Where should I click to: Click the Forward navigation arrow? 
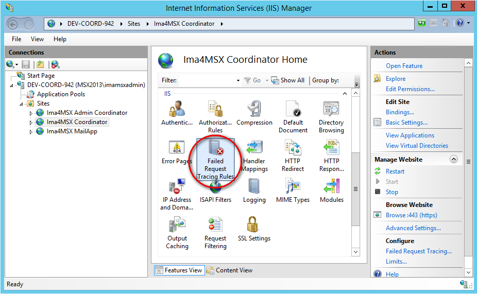click(29, 24)
